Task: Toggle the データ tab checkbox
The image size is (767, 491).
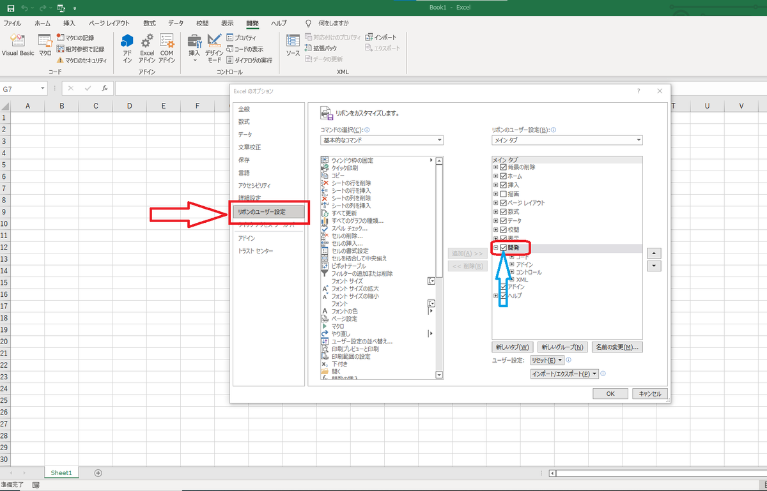Action: click(504, 220)
